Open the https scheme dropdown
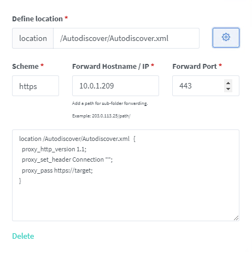252x254 pixels. tap(36, 86)
